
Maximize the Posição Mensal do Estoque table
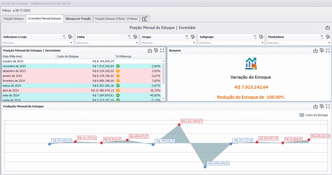162,50
